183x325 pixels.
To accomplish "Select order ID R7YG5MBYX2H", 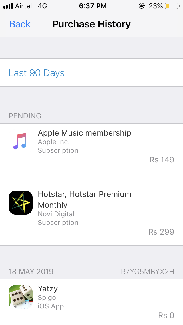I will pos(148,272).
